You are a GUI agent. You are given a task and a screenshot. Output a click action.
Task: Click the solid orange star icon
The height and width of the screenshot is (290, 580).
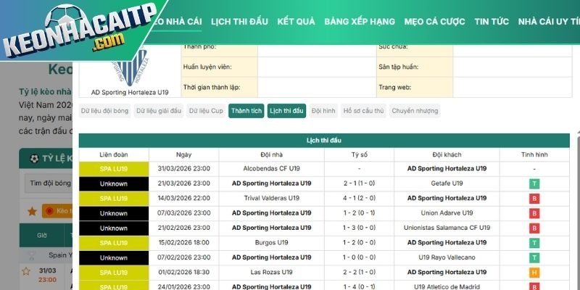point(31,212)
